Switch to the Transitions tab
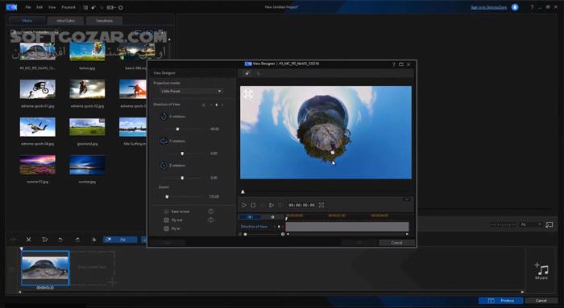 coord(104,21)
